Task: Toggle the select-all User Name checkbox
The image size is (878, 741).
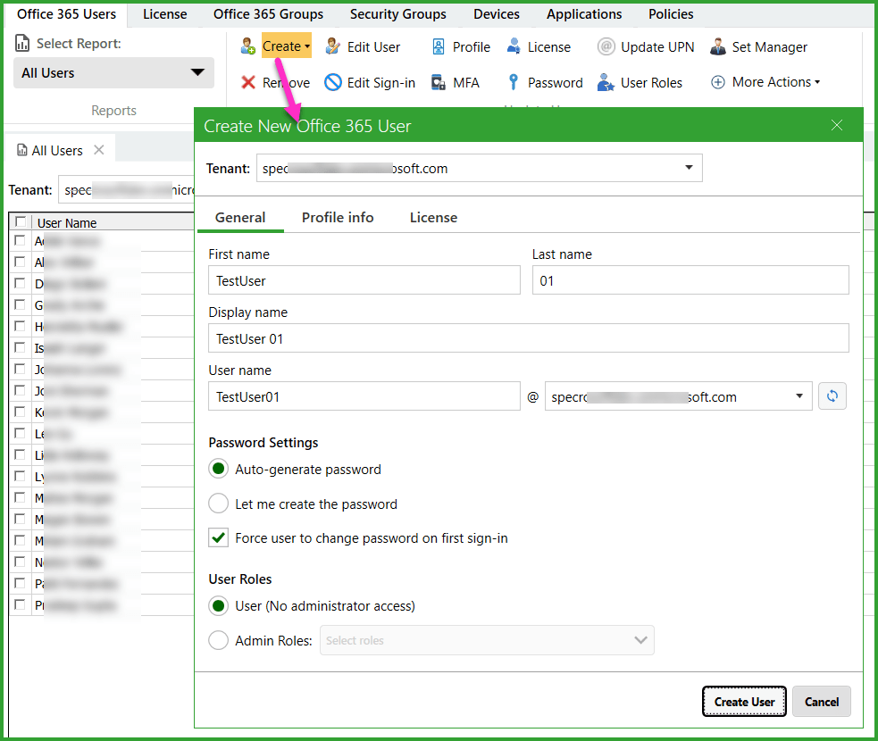Action: click(21, 221)
